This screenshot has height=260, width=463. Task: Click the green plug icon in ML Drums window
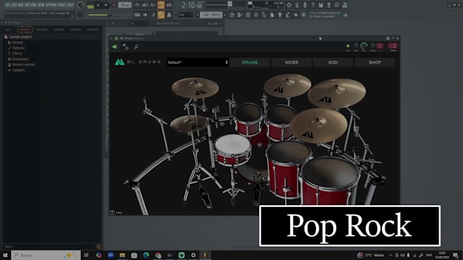(x=115, y=47)
